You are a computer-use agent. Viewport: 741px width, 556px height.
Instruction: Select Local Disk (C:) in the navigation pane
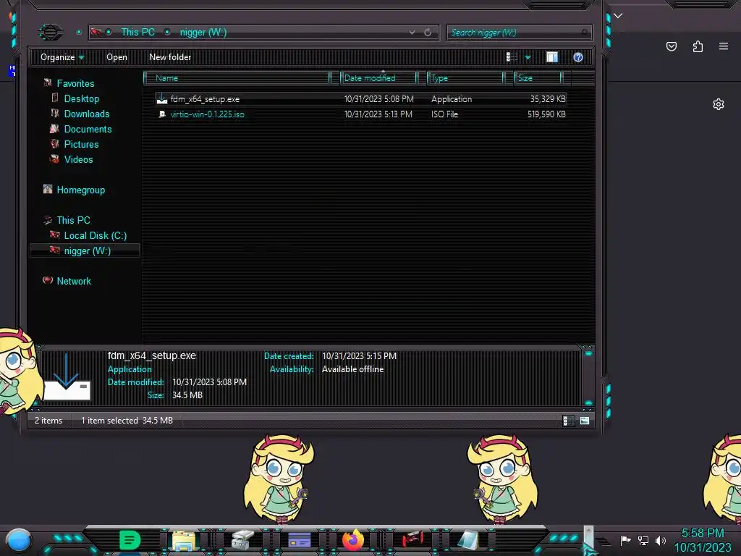[95, 235]
